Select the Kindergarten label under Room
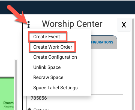Image resolution: width=135 pixels, height=110 pixels. click(9, 107)
